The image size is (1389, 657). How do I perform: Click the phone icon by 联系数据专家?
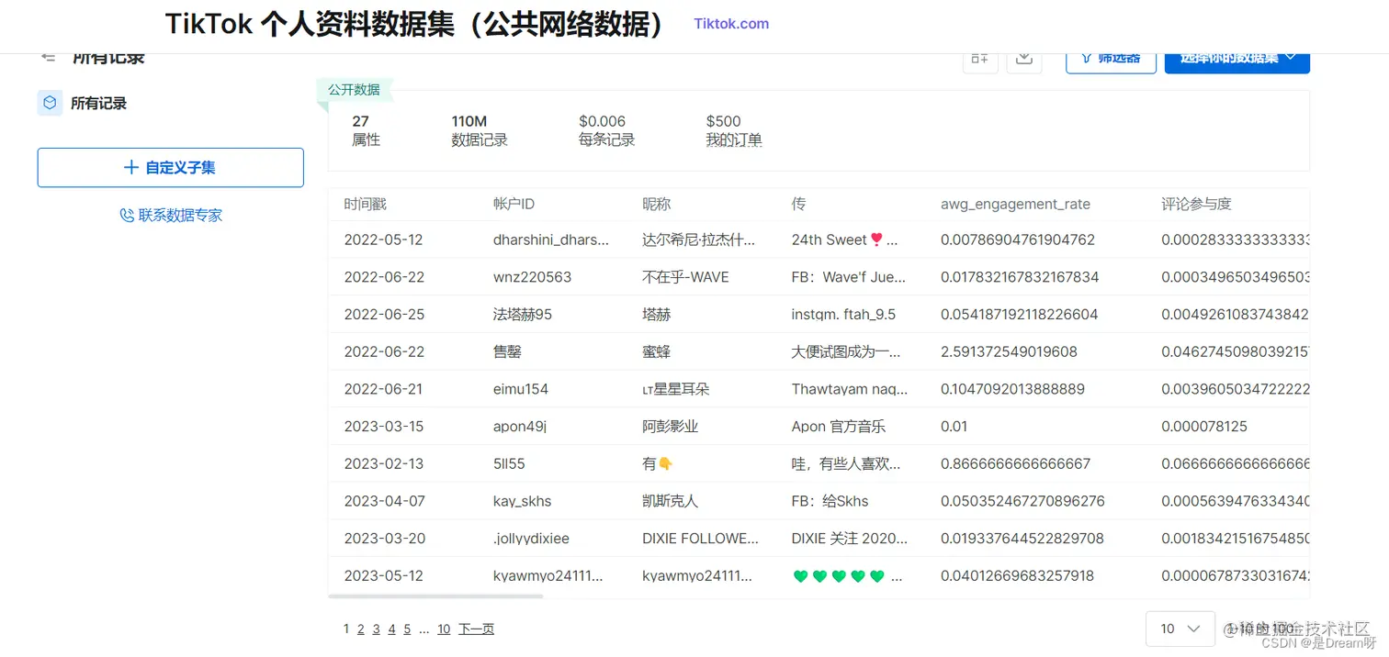click(126, 214)
